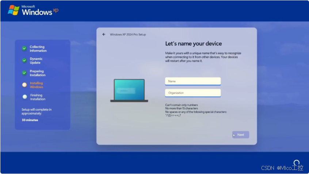This screenshot has width=309, height=174.
Task: Click the 'Windows XP 2024 Pro Setup' title
Action: 128,34
